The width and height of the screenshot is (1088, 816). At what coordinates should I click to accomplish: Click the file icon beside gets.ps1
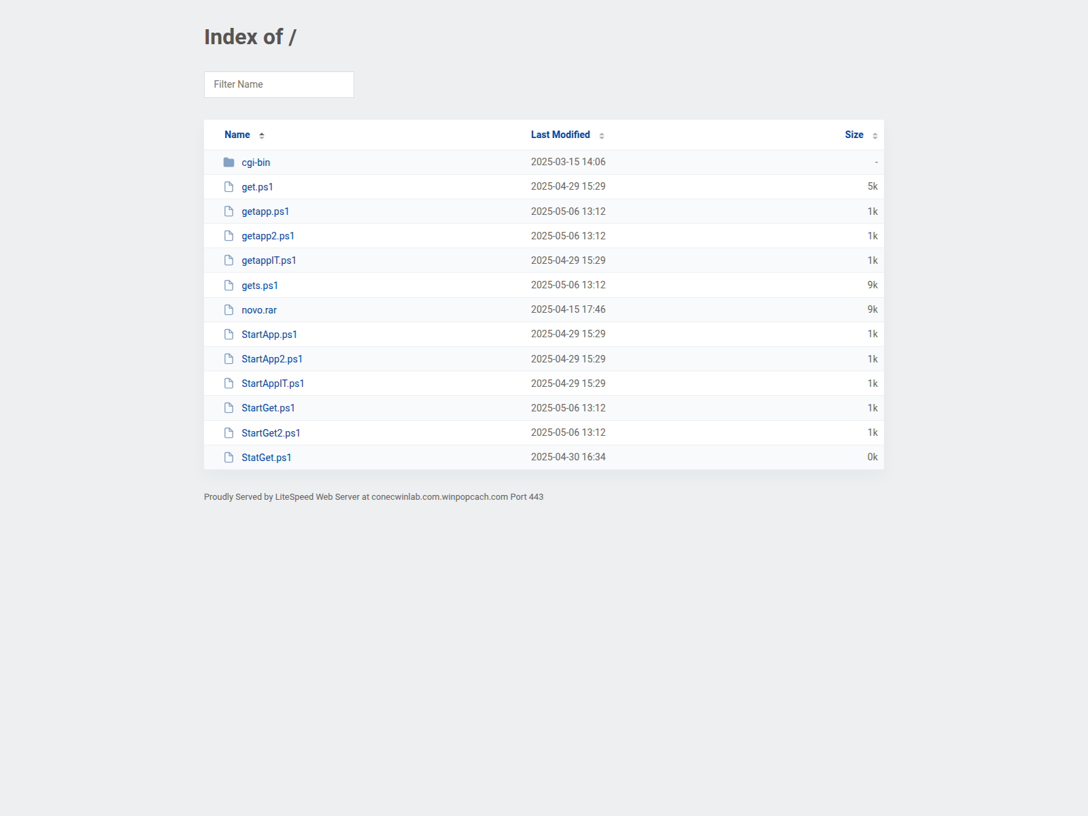tap(229, 285)
